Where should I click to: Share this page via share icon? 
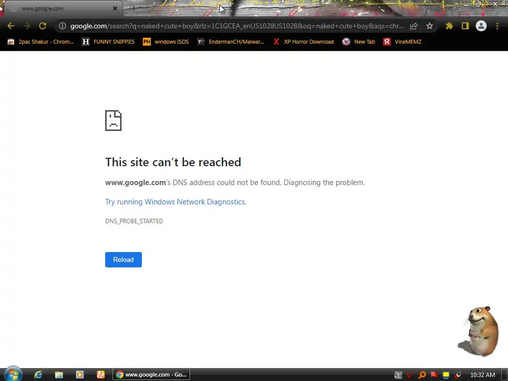[x=414, y=26]
